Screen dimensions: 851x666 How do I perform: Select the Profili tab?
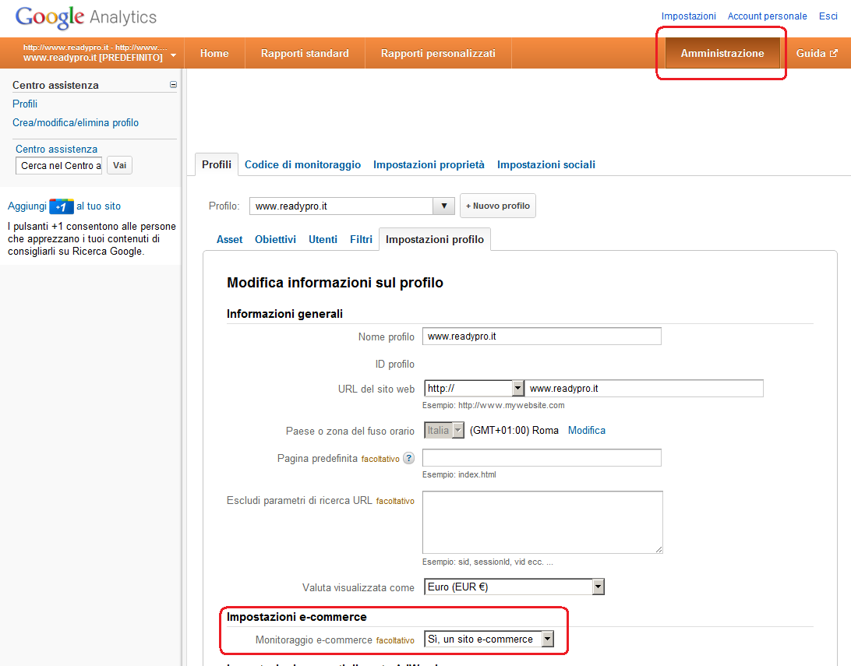(x=217, y=164)
